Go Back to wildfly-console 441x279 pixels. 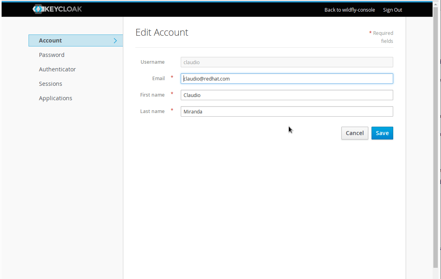pyautogui.click(x=349, y=10)
